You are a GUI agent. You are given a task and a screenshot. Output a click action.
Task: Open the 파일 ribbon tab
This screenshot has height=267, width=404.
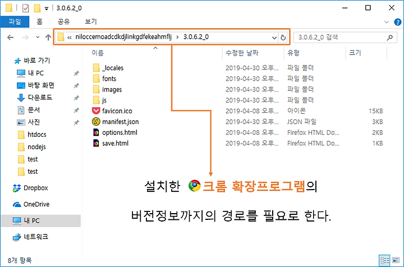(15, 22)
